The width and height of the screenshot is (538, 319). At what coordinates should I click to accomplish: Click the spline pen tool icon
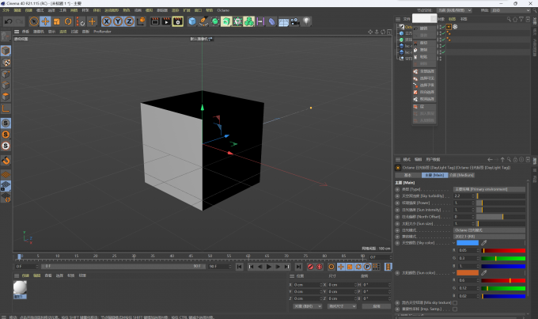point(203,21)
